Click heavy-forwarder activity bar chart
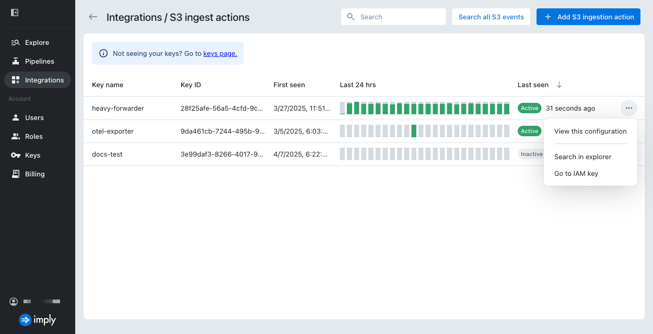 (x=424, y=108)
